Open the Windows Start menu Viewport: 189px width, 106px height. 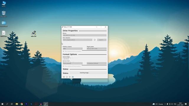2,104
